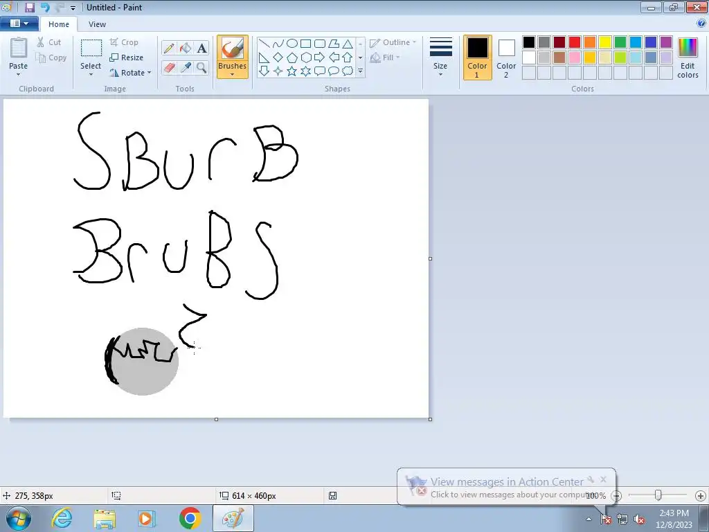This screenshot has height=532, width=709.
Task: Open the shape Fill dropdown
Action: [x=385, y=57]
